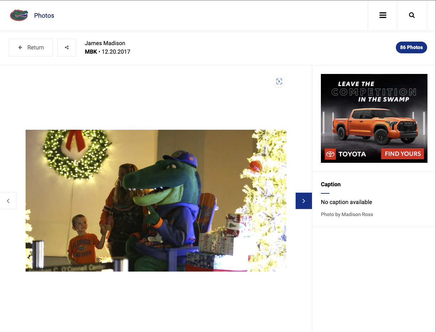Image resolution: width=436 pixels, height=332 pixels.
Task: Advance to the next photo
Action: (304, 201)
